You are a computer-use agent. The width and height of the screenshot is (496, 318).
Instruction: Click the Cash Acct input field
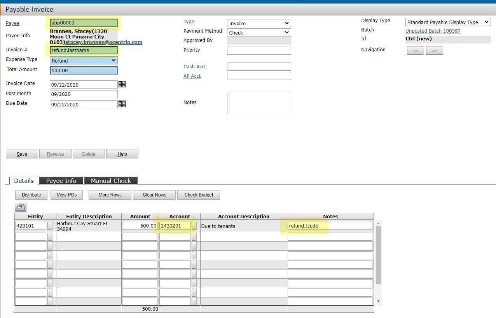coord(259,67)
